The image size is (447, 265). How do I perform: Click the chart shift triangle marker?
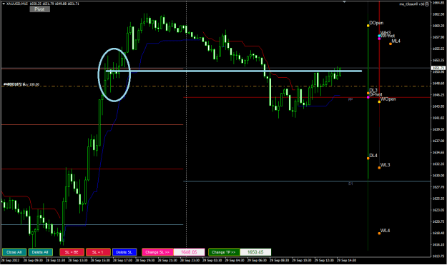(x=345, y=1)
